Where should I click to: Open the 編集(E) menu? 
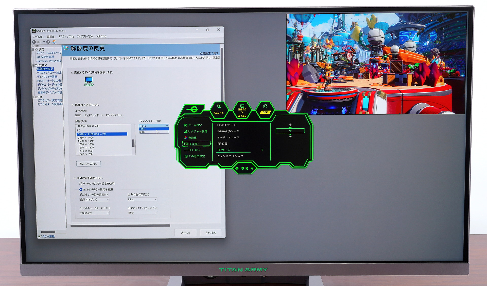(51, 36)
